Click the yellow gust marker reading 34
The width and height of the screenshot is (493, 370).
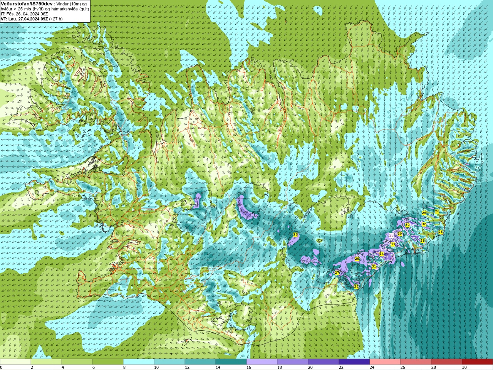pyautogui.click(x=381, y=254)
